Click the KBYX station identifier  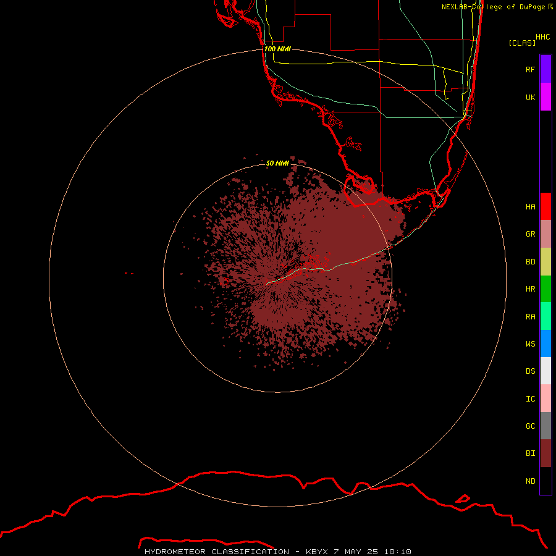[317, 552]
